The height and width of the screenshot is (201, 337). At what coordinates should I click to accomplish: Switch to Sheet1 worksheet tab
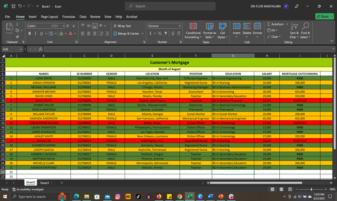(x=44, y=183)
